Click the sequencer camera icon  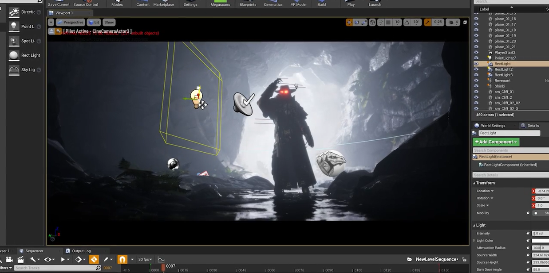point(9,259)
